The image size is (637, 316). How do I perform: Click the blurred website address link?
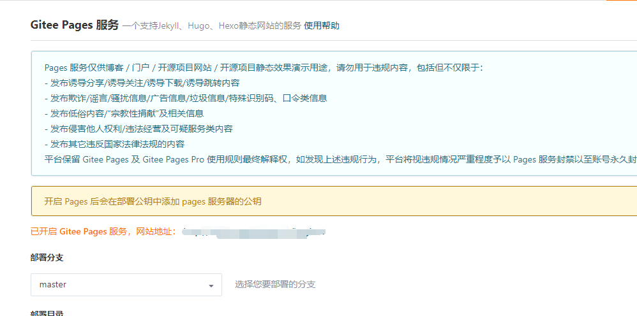tap(253, 232)
